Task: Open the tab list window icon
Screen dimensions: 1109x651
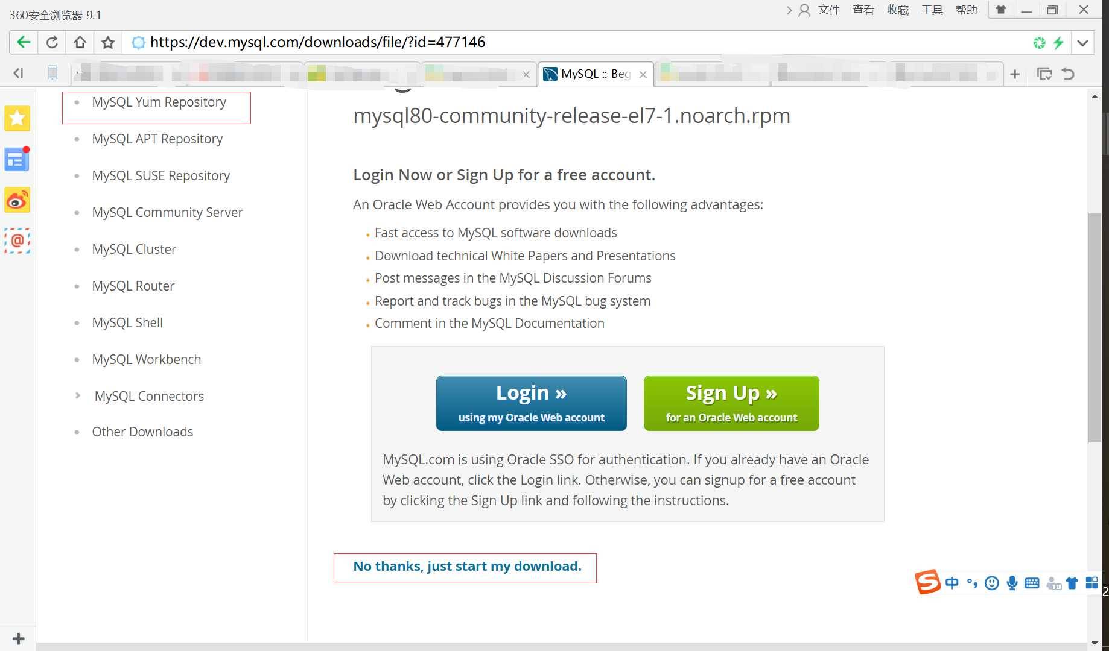Action: point(1044,74)
